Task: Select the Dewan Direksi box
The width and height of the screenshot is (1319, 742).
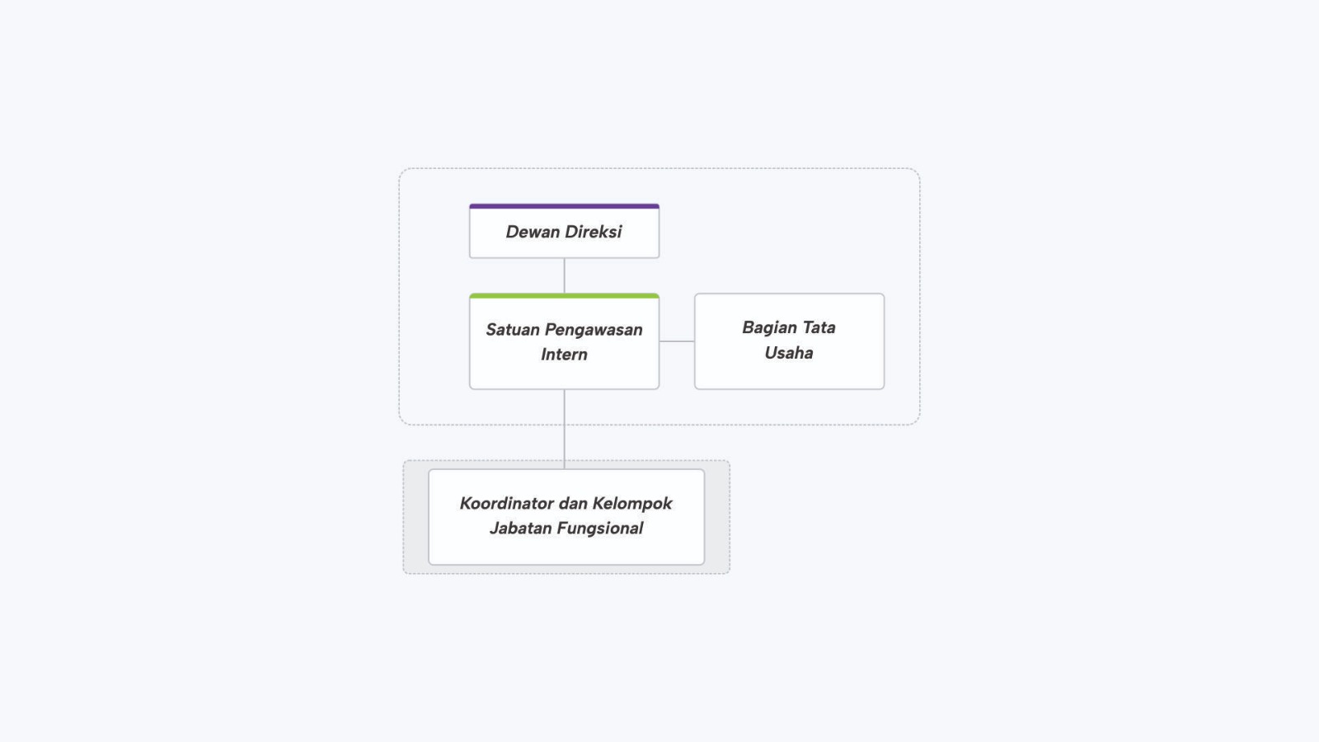Action: click(x=564, y=232)
